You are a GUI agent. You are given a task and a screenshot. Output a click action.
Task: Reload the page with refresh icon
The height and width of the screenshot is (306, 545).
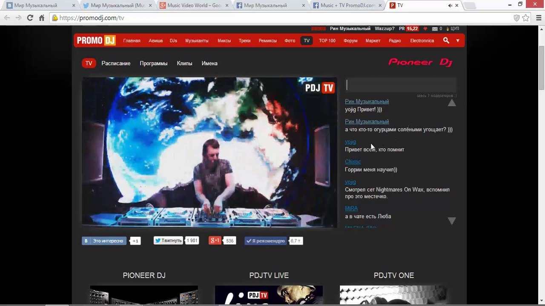[x=30, y=18]
